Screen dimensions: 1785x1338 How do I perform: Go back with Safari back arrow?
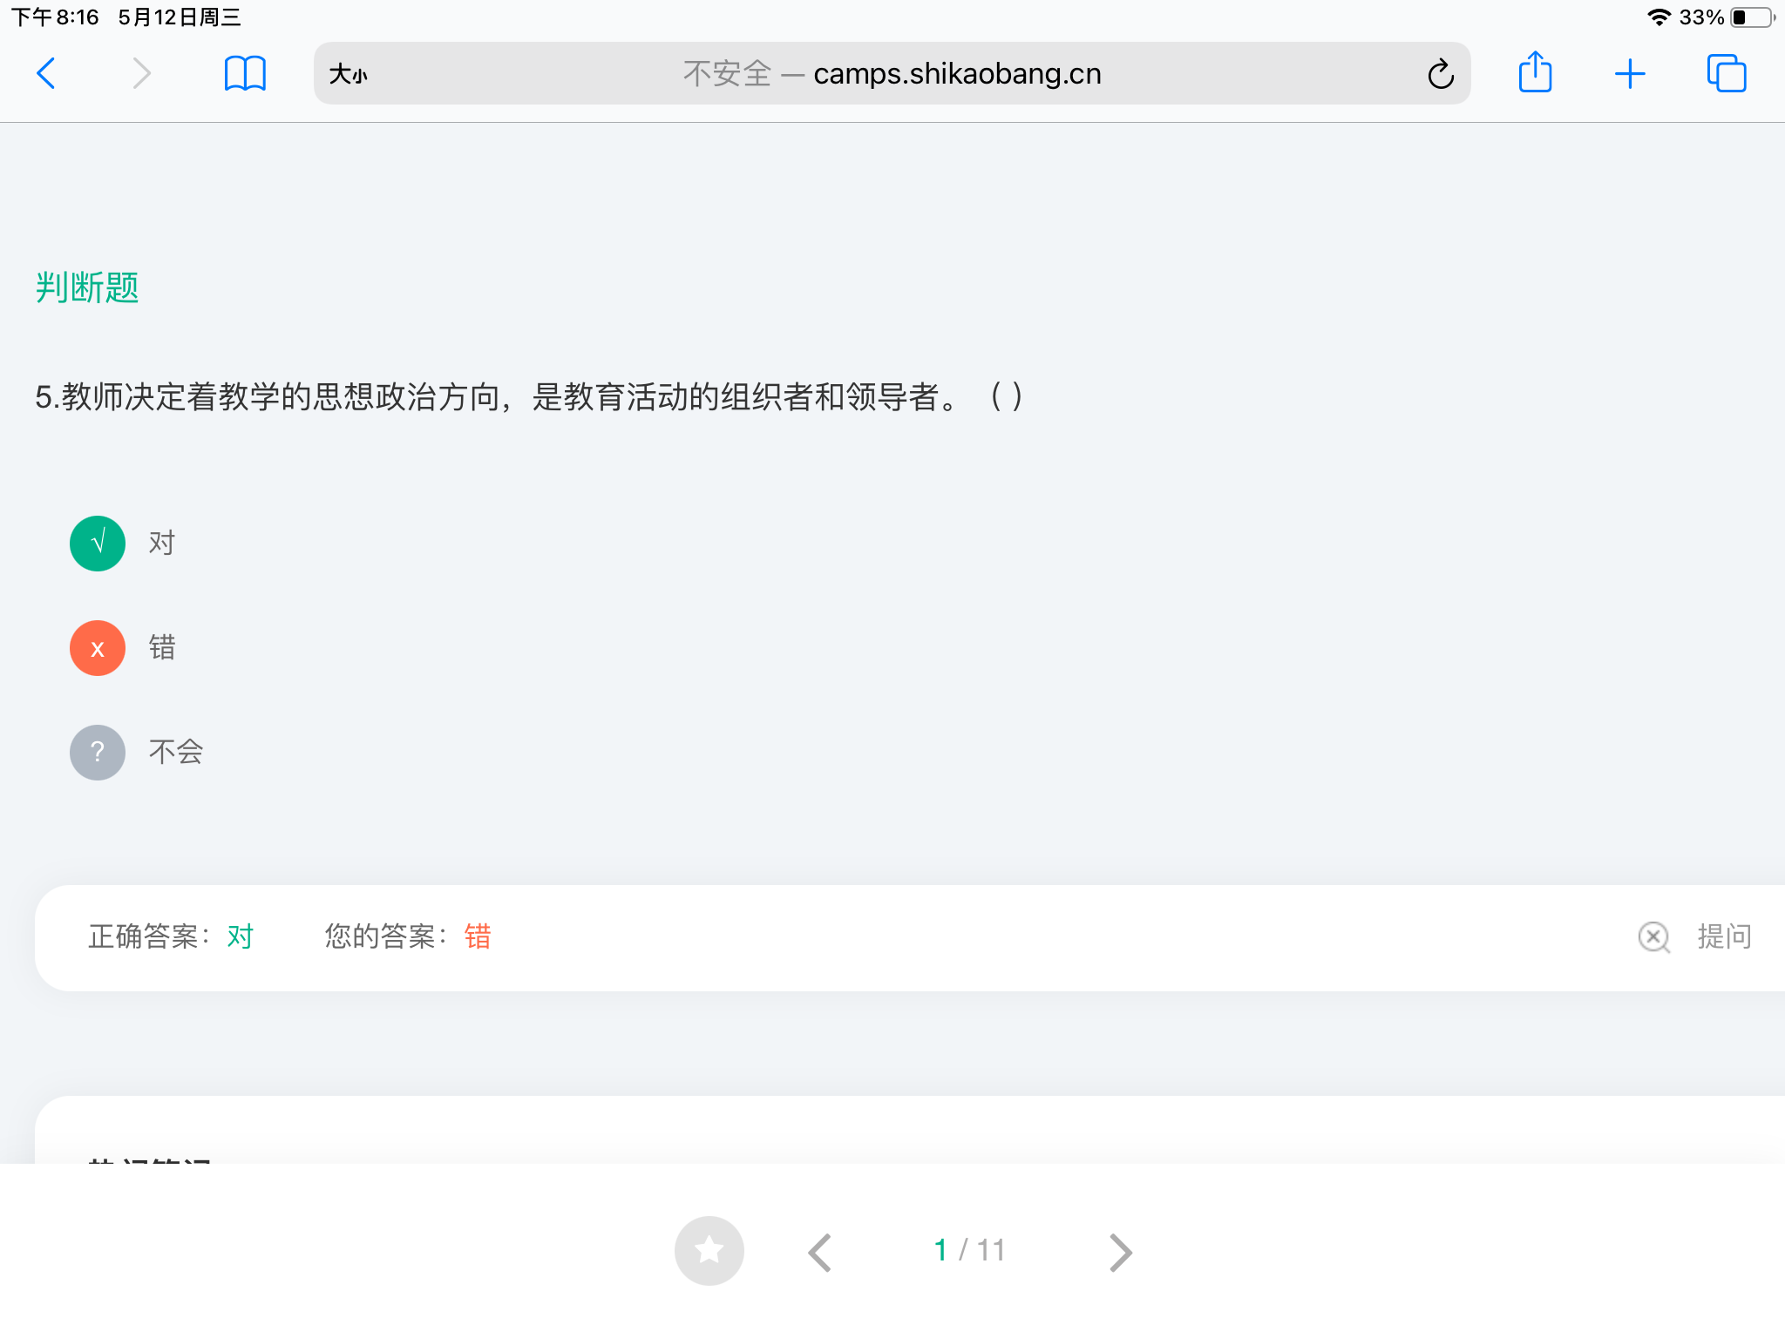coord(46,73)
